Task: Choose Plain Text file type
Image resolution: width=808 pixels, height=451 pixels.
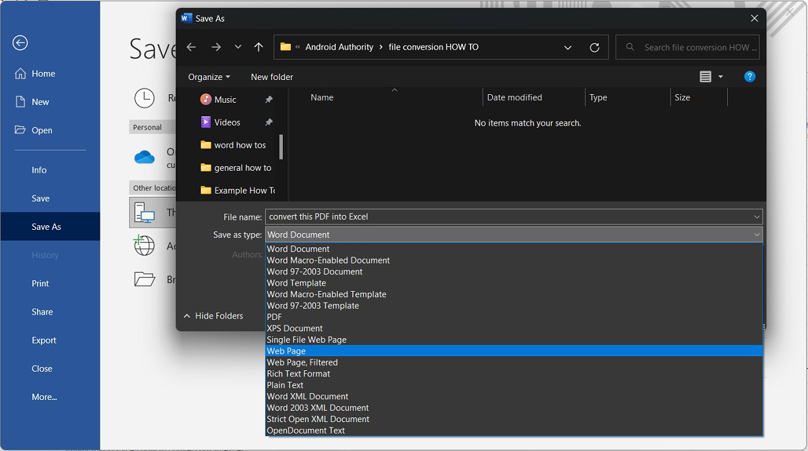Action: click(285, 385)
